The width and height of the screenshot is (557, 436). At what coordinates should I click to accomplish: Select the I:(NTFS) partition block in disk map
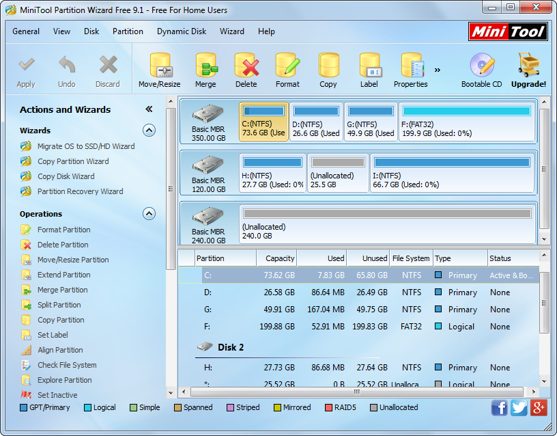452,173
